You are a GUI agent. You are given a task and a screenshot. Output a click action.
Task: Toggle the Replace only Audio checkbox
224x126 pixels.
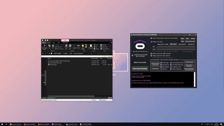(151, 42)
